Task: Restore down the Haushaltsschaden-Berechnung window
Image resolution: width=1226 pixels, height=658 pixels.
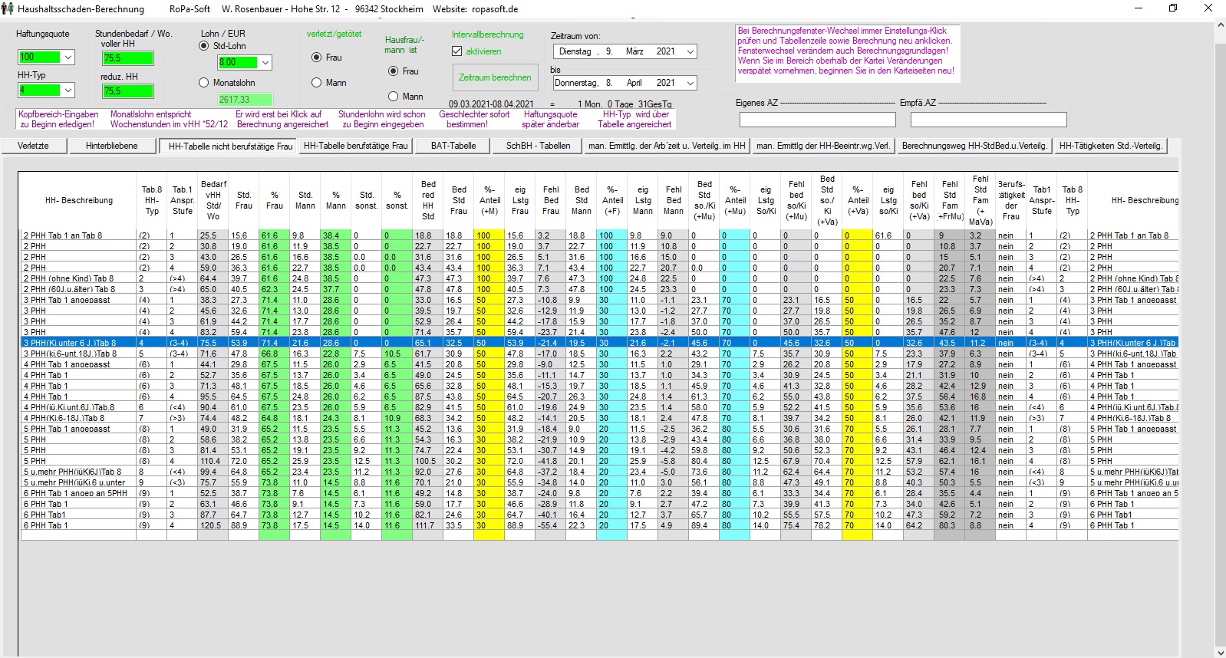Action: 1172,8
